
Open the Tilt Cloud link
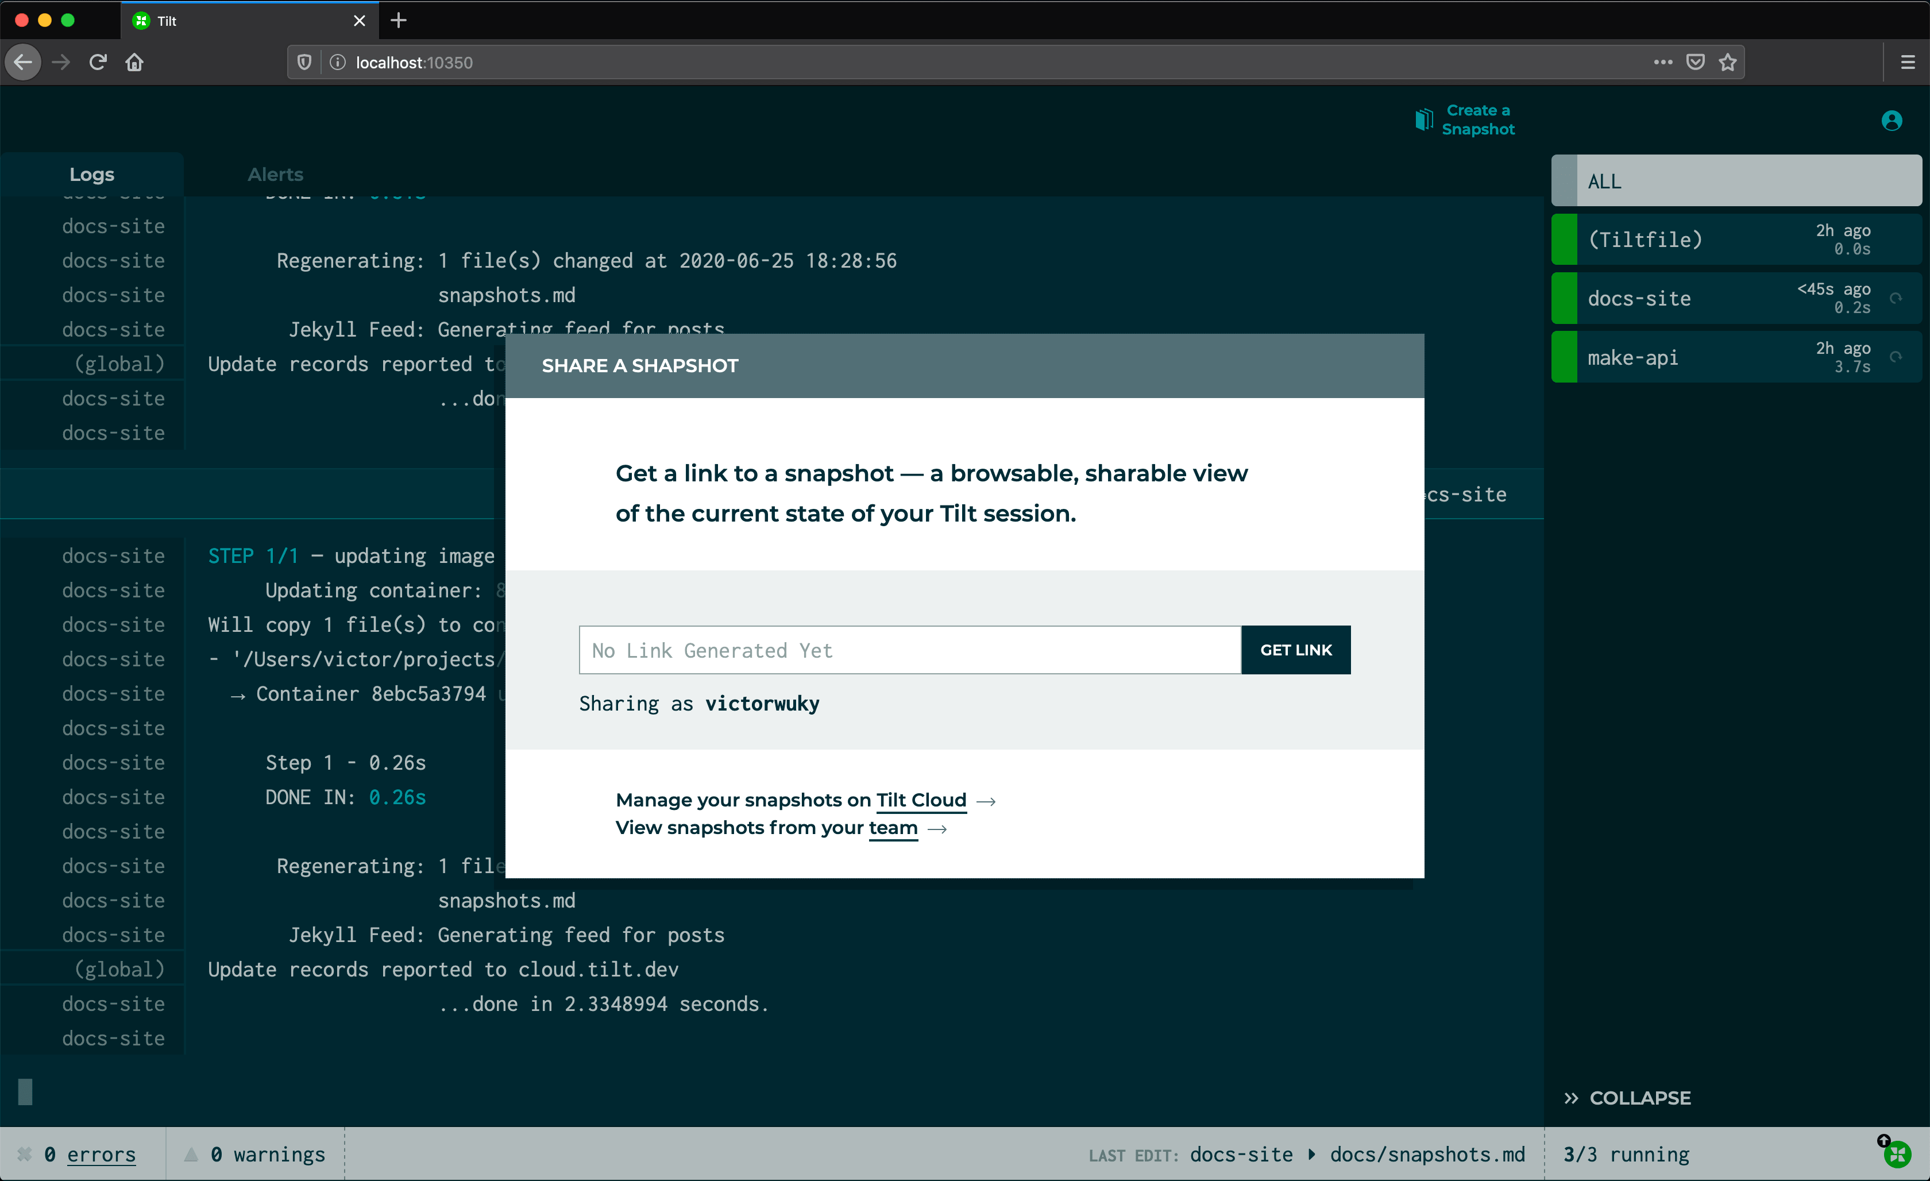[921, 800]
